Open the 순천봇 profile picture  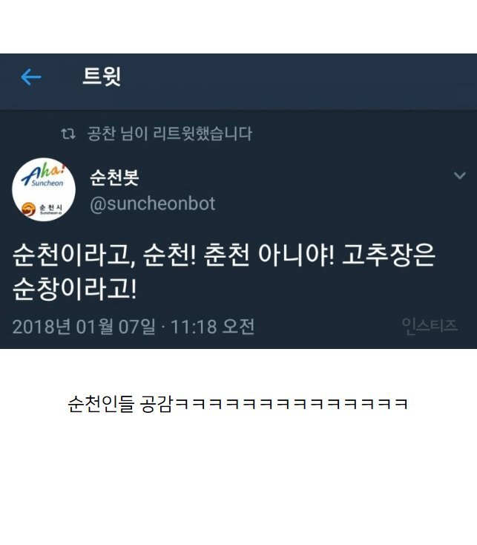44,190
